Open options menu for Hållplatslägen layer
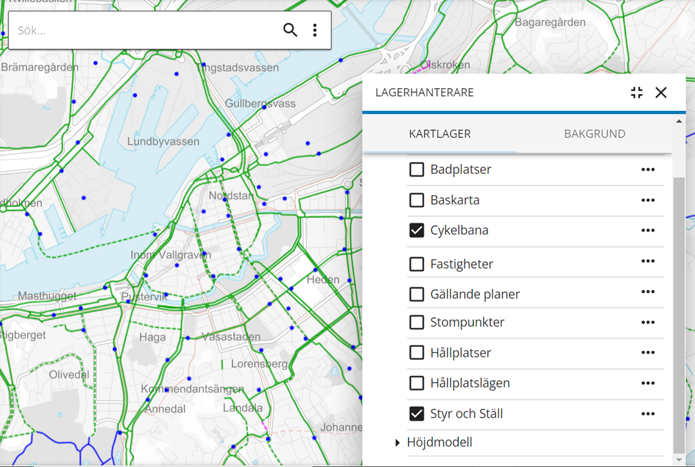This screenshot has height=467, width=695. coord(648,383)
